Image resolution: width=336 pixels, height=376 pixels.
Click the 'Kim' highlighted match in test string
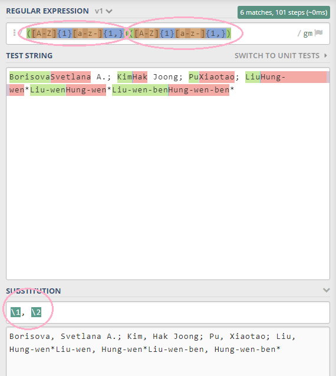tap(124, 77)
